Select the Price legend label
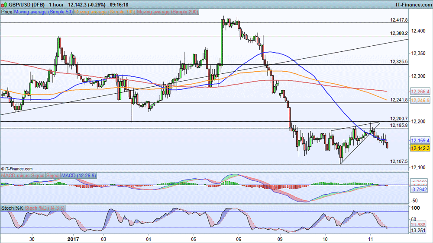Image resolution: width=433 pixels, height=243 pixels. coord(6,12)
